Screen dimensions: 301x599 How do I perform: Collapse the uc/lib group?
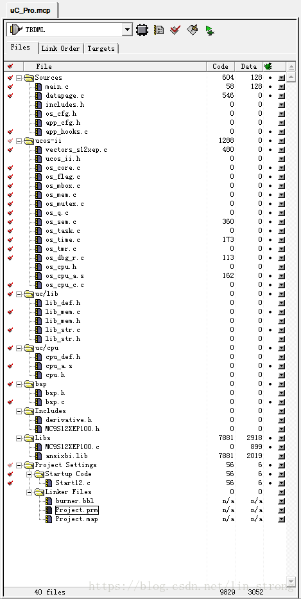(x=19, y=294)
